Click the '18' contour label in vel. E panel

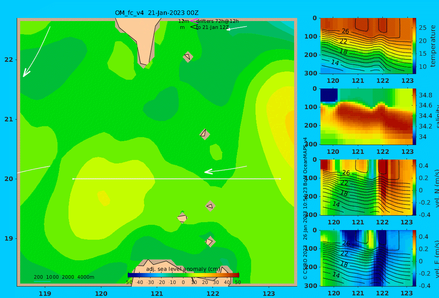(344, 264)
